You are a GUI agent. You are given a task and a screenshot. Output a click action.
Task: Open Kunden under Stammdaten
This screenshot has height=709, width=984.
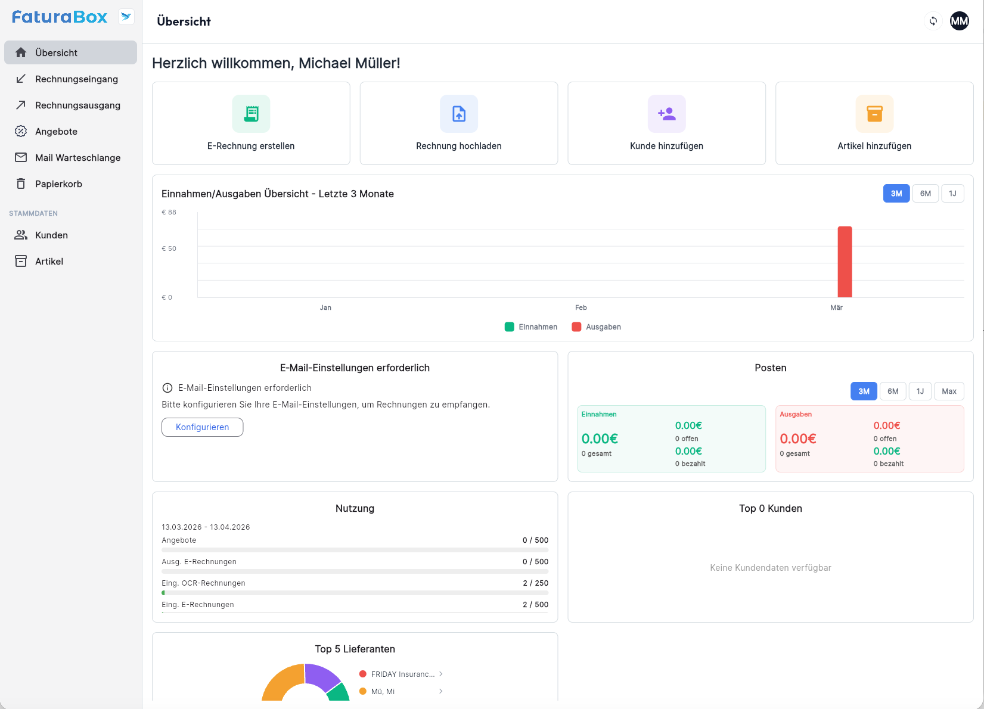coord(51,235)
